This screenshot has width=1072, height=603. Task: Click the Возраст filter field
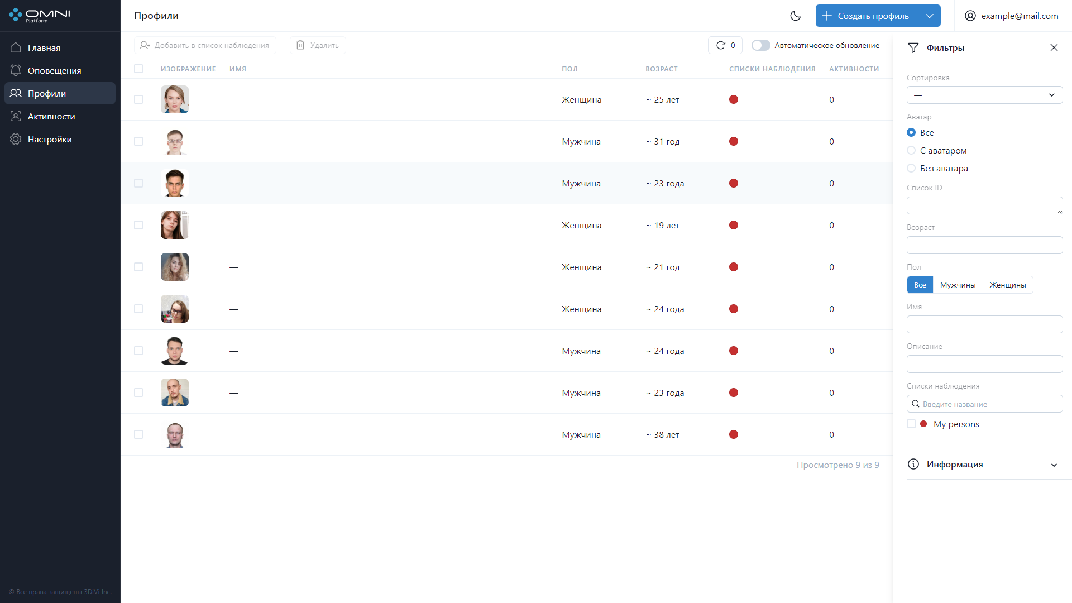click(984, 245)
